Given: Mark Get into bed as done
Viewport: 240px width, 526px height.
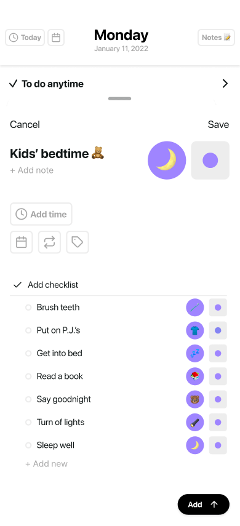Looking at the screenshot, I should pyautogui.click(x=28, y=353).
